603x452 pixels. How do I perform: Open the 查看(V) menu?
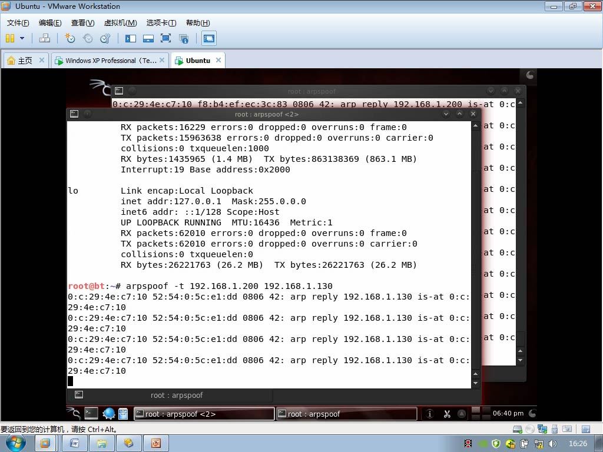(x=82, y=23)
